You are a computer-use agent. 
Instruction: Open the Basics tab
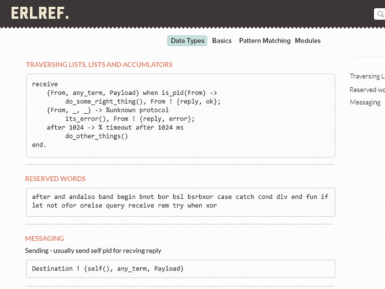click(222, 40)
